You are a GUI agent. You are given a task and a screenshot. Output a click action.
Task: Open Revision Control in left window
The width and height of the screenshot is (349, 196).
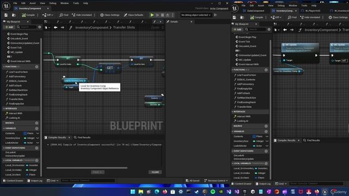tap(216, 181)
